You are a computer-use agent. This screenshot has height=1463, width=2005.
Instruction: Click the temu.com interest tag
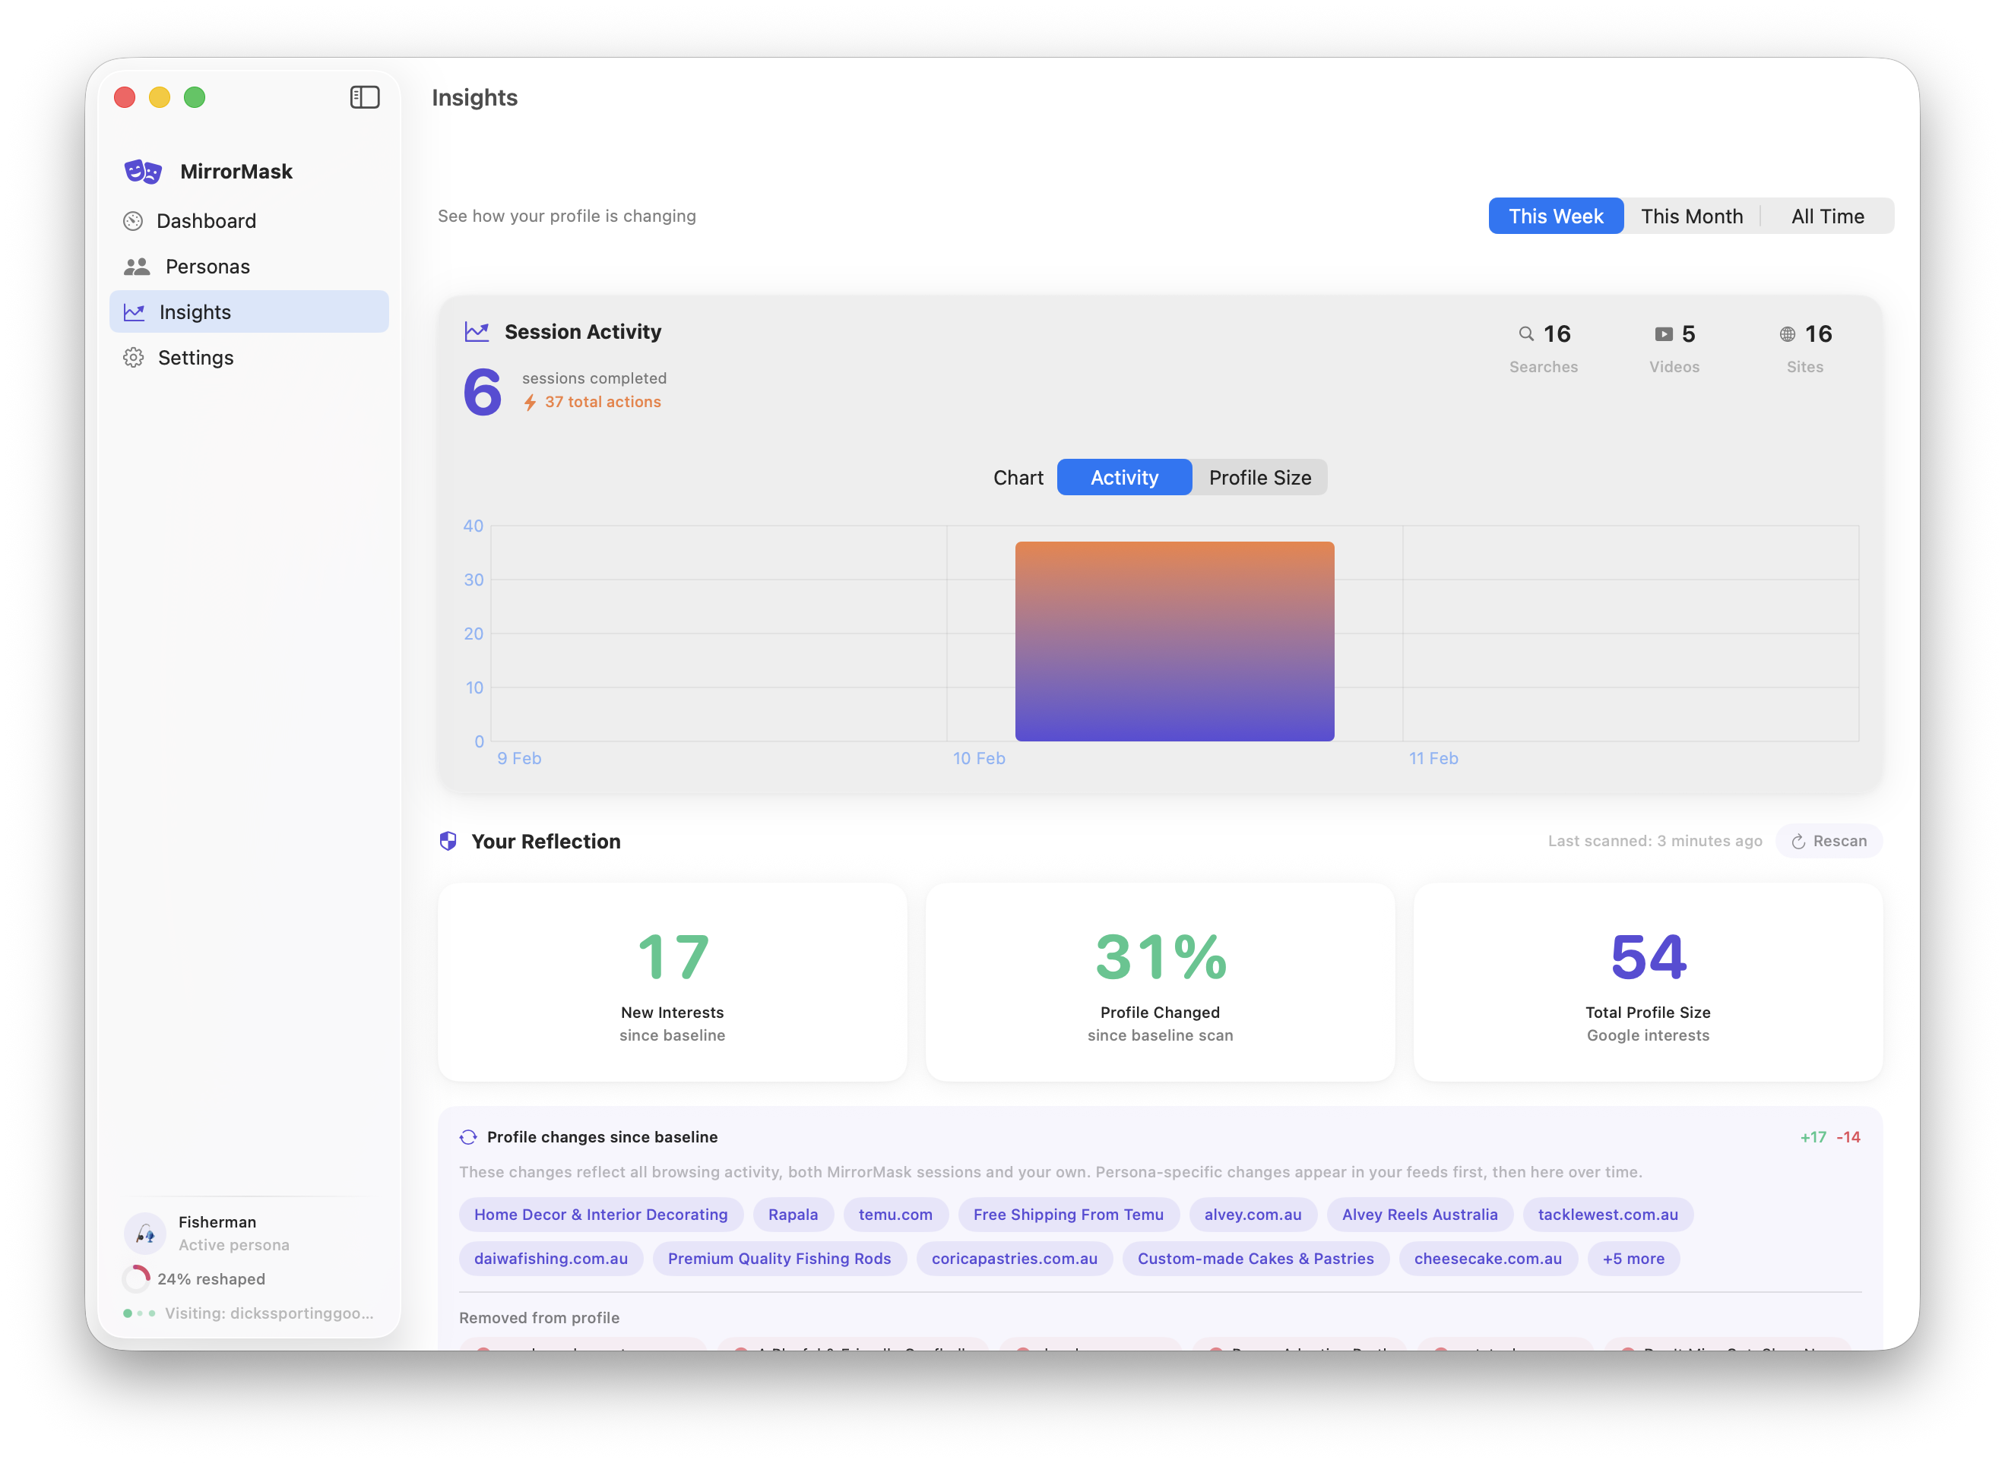pos(895,1214)
